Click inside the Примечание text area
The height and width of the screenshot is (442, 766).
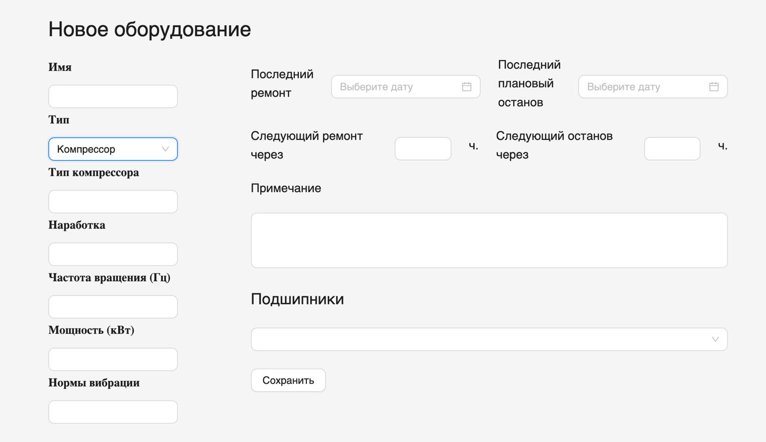tap(489, 240)
